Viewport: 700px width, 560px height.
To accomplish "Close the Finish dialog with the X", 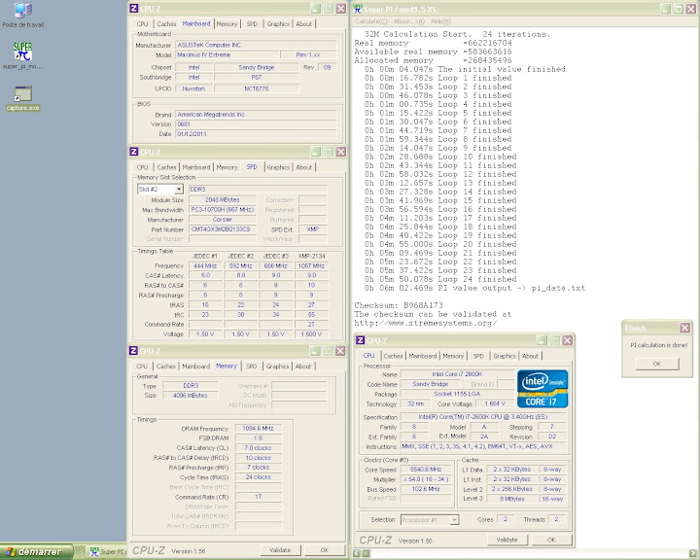I will click(x=685, y=329).
